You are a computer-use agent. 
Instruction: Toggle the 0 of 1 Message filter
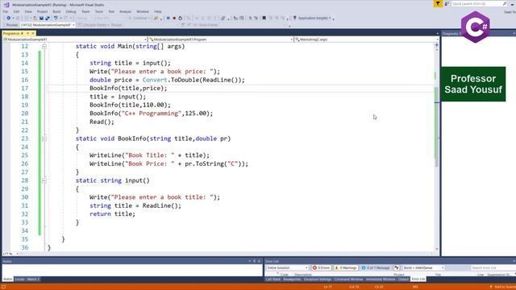click(x=376, y=267)
